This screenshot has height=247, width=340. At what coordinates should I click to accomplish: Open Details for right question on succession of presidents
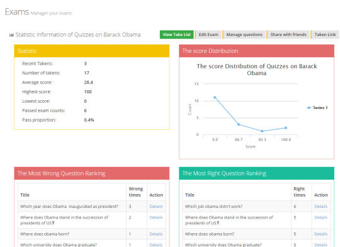pyautogui.click(x=320, y=217)
